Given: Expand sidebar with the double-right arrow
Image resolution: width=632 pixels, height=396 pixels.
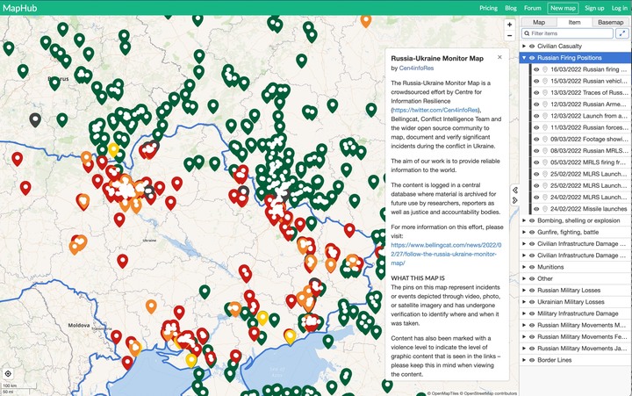Looking at the screenshot, I should click(515, 200).
